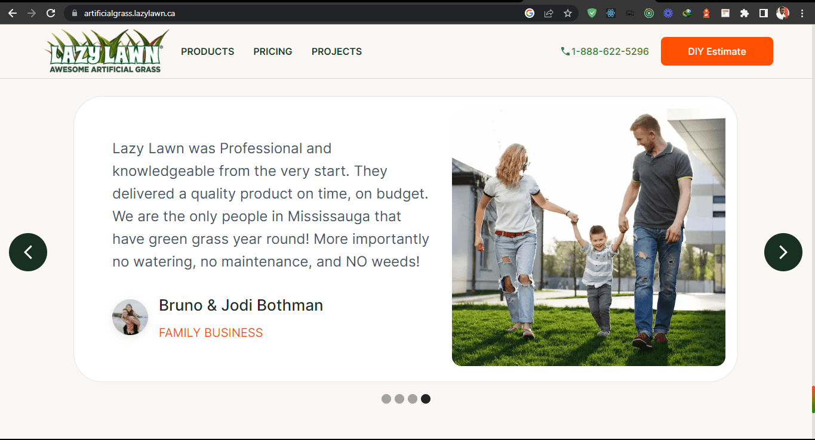The image size is (815, 440).
Task: Advance to next testimonial with right arrow
Action: tap(783, 252)
